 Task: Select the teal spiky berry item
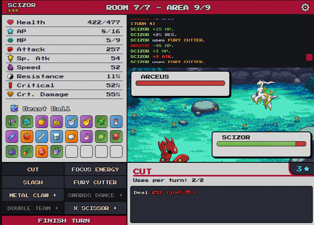[27, 121]
